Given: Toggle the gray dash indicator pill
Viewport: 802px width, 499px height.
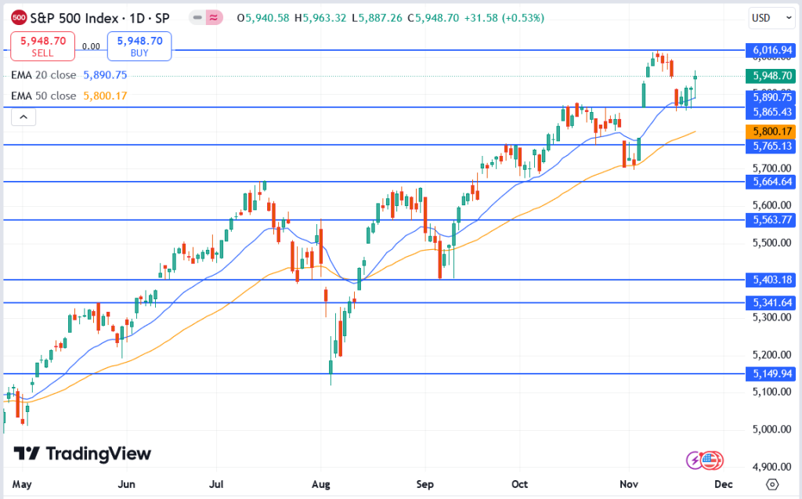Looking at the screenshot, I should point(197,18).
